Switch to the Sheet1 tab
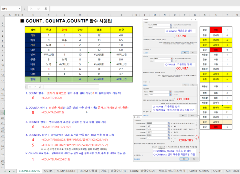This screenshot has height=174, width=240. tap(217, 171)
